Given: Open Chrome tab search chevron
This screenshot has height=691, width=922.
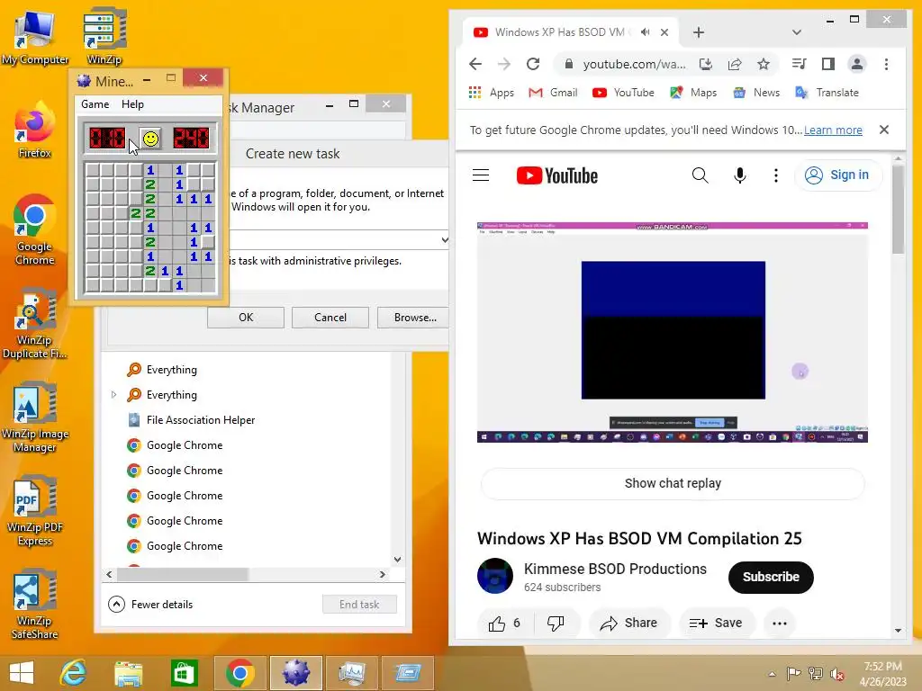Looking at the screenshot, I should (x=797, y=32).
